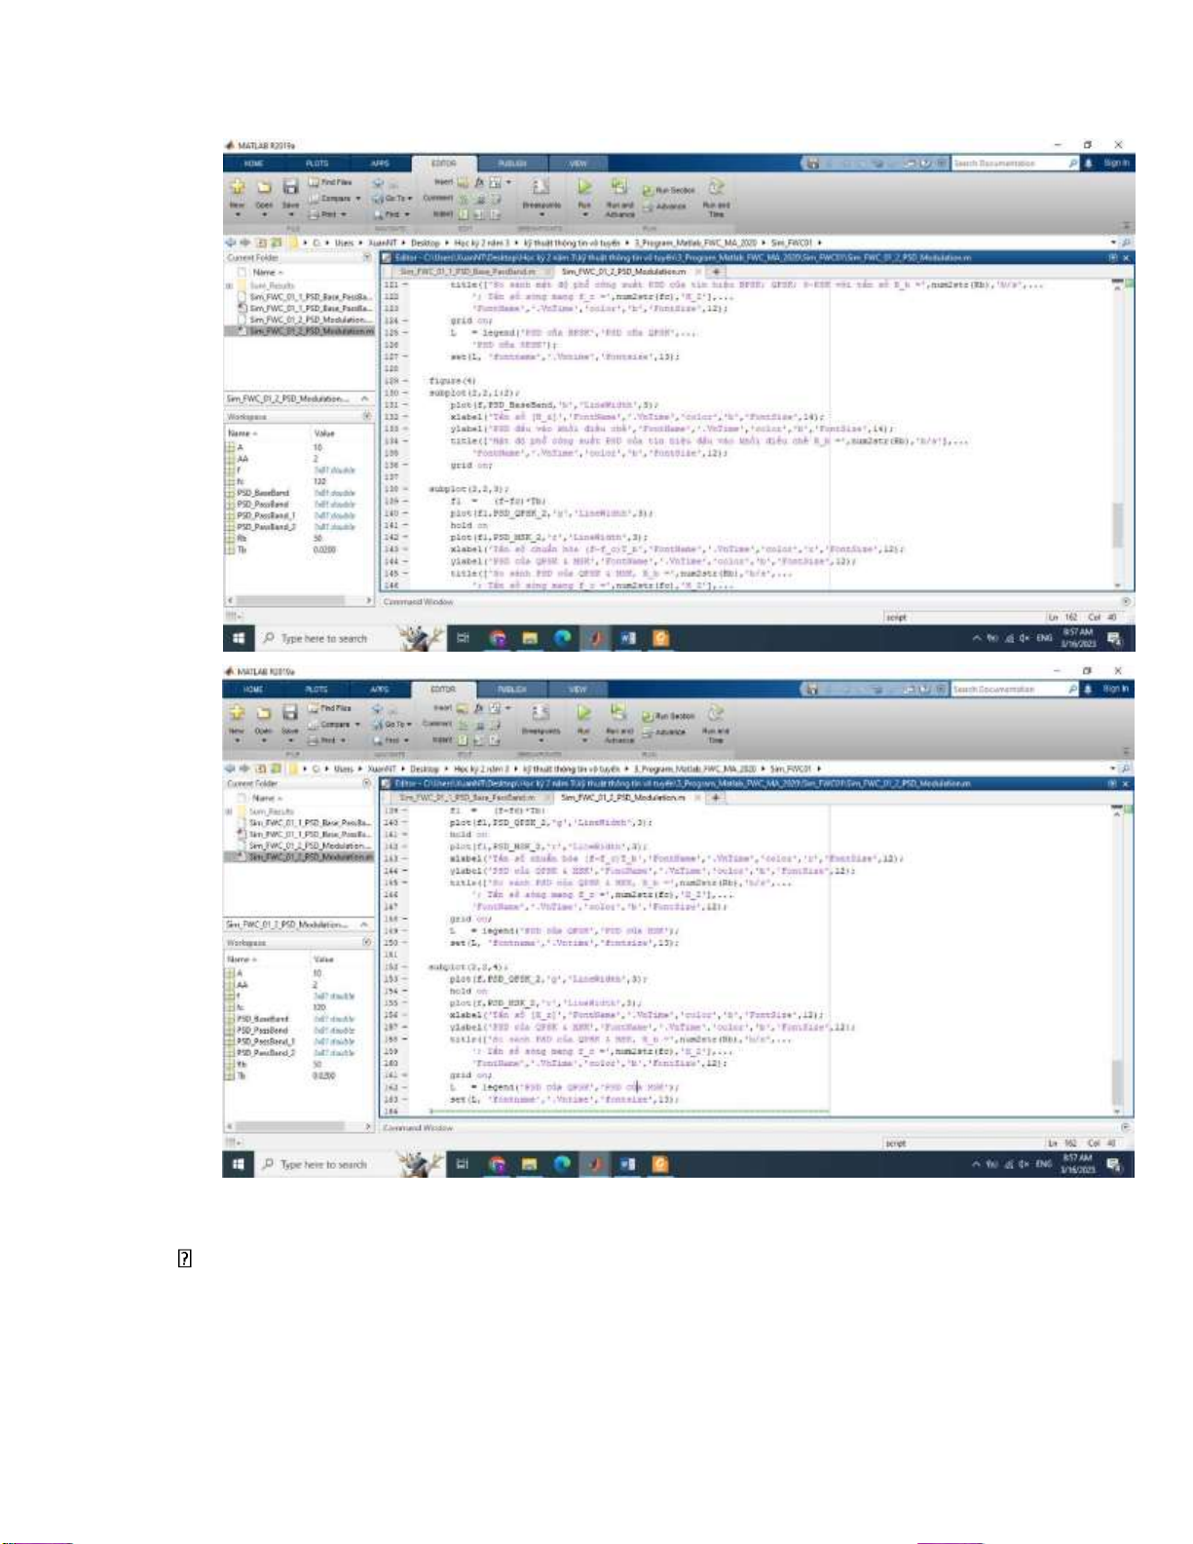Open the Go To dropdown in bottom window
Image resolution: width=1193 pixels, height=1544 pixels.
[x=394, y=724]
